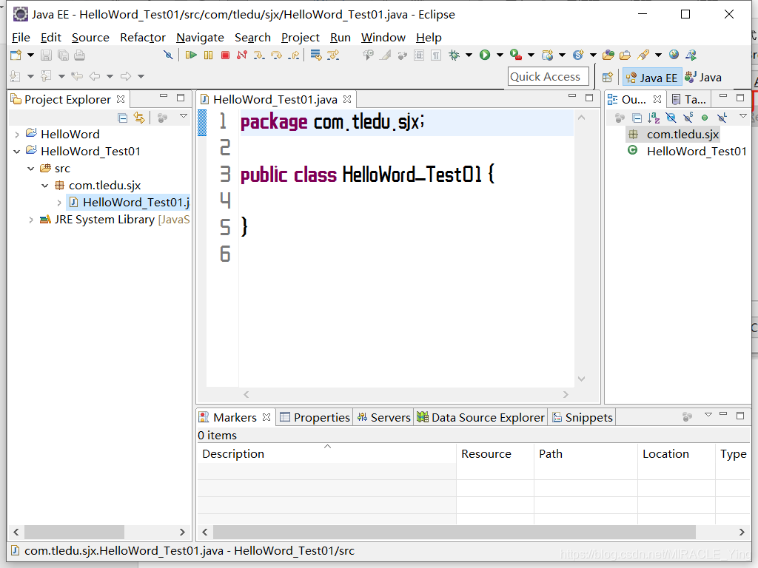Switch to the Java perspective

pyautogui.click(x=703, y=77)
